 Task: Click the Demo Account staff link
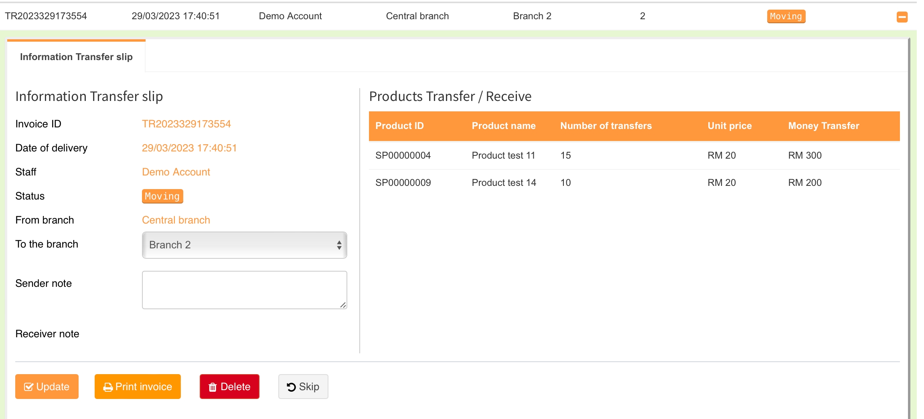pyautogui.click(x=176, y=172)
